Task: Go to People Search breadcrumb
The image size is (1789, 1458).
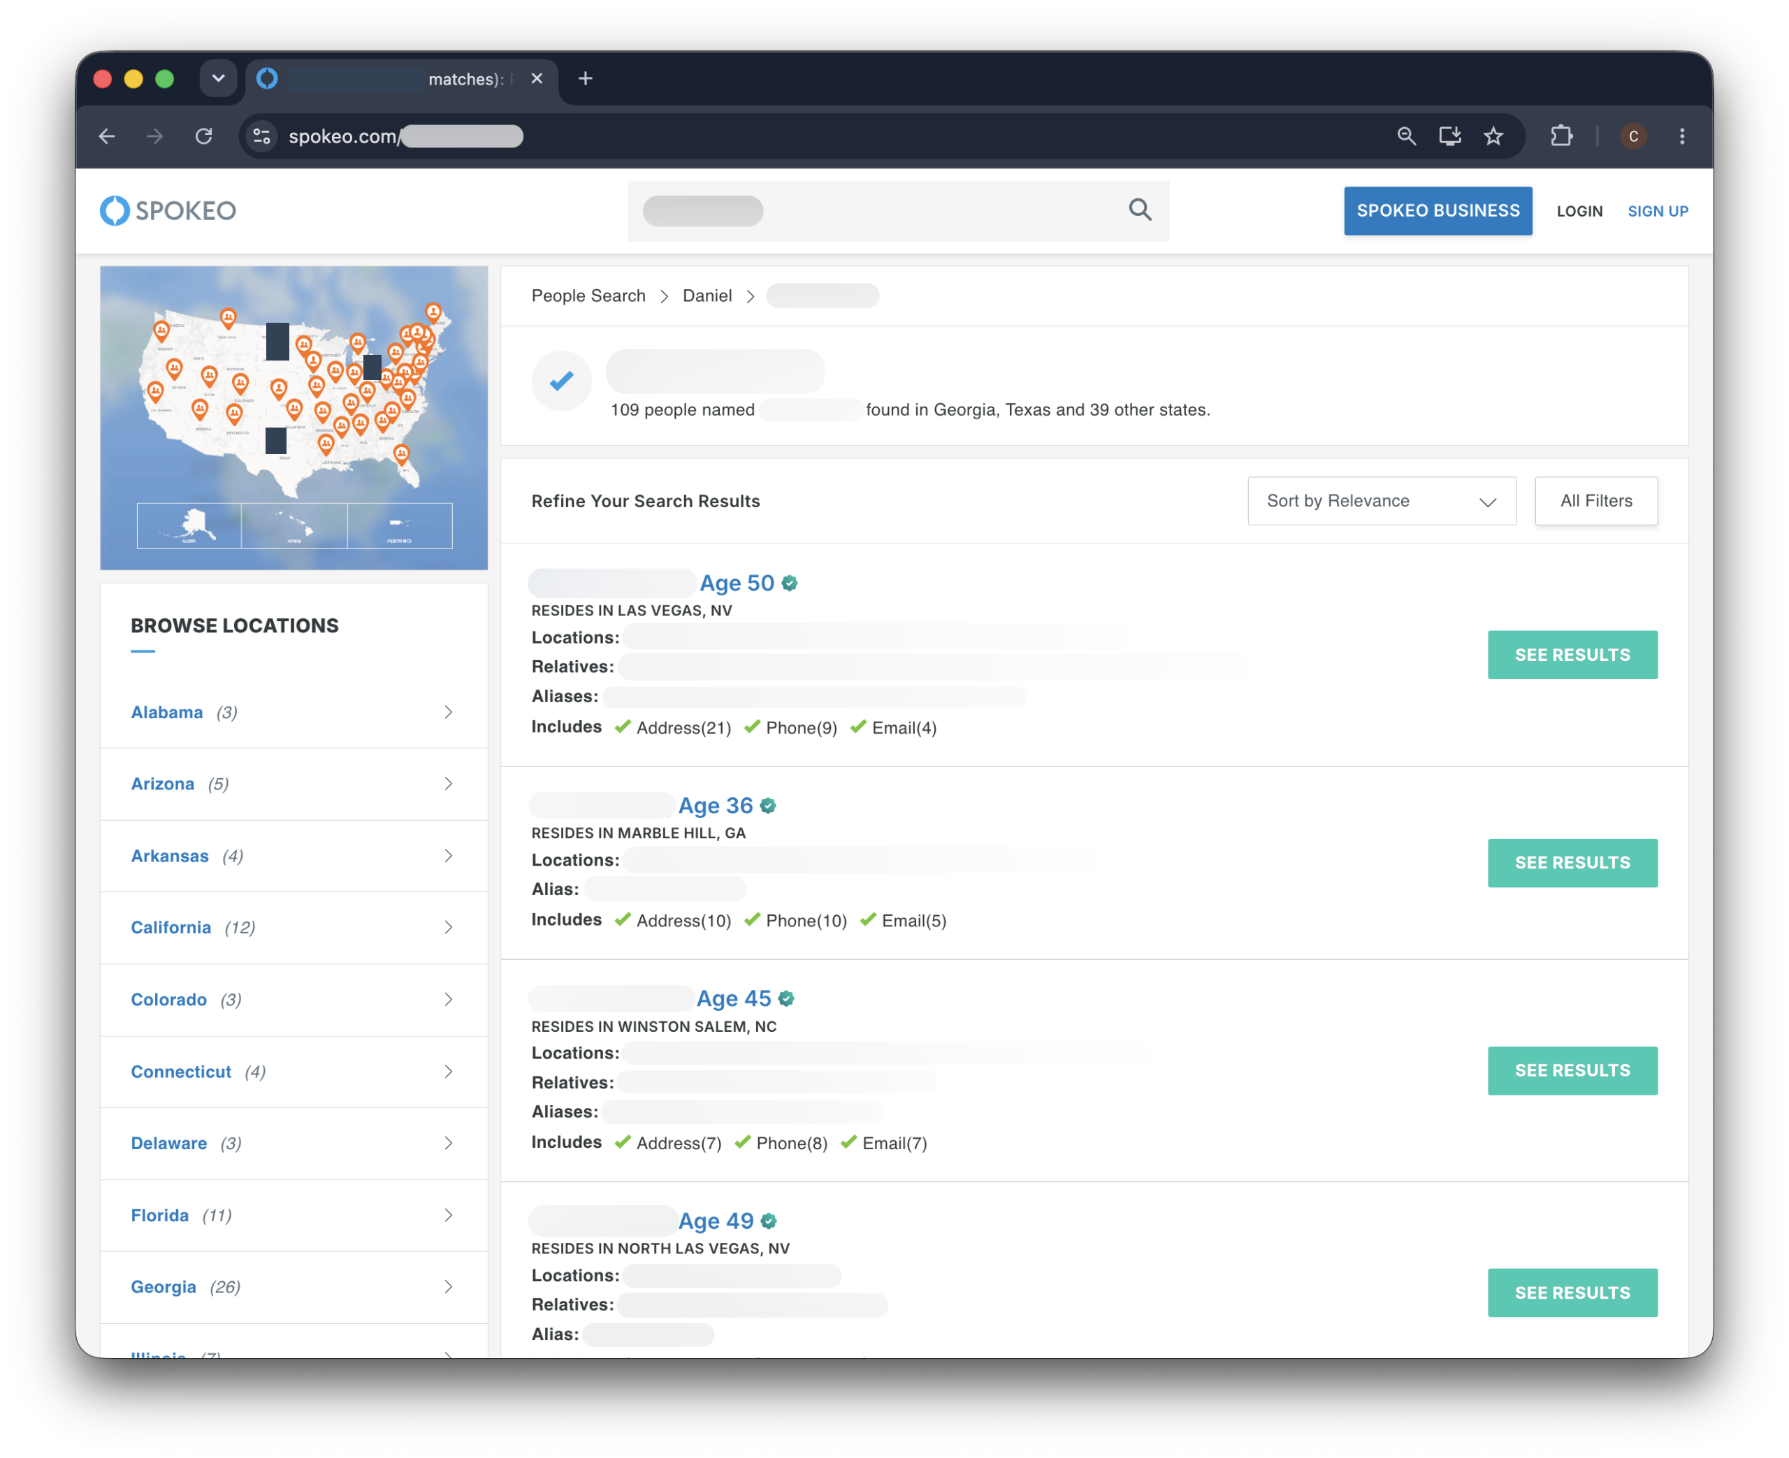Action: (588, 296)
